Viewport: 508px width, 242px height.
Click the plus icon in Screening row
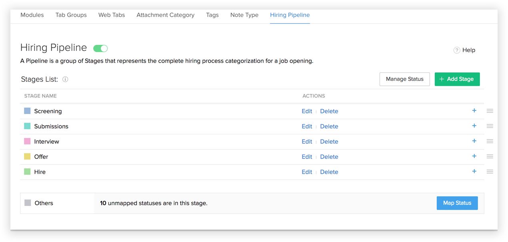(474, 111)
